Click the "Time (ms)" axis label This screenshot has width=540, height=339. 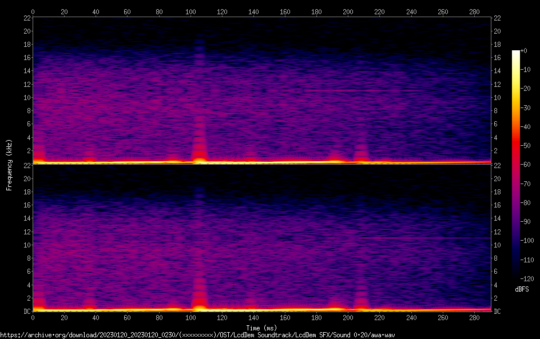tap(261, 328)
